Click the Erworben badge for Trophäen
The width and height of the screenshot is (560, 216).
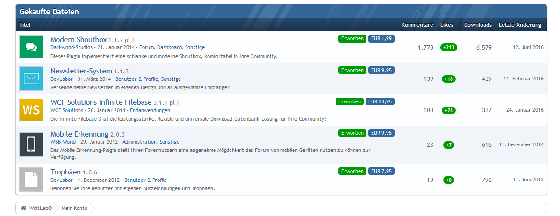point(352,171)
